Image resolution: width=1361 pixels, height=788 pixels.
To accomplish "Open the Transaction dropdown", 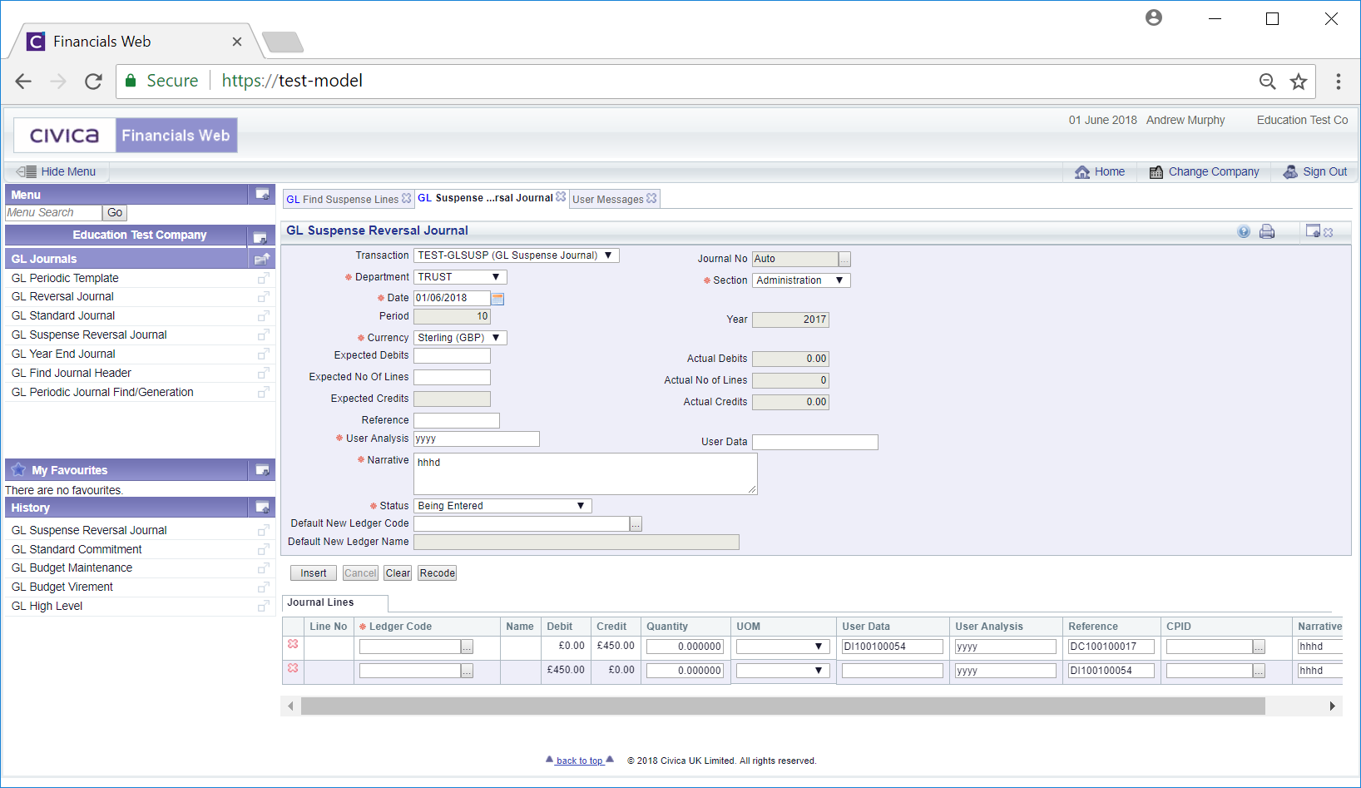I will 517,255.
